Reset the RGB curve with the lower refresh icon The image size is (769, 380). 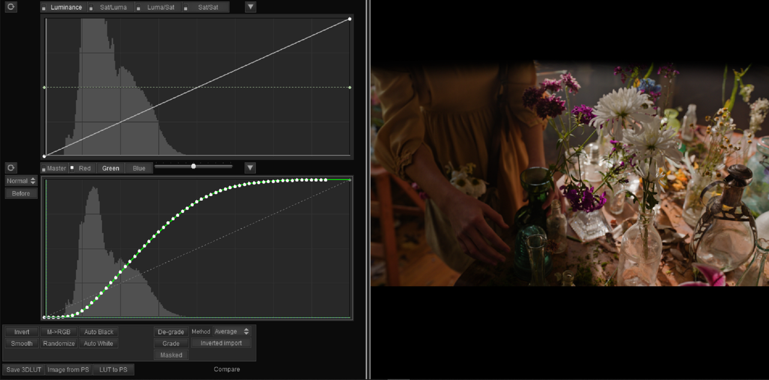pos(11,168)
